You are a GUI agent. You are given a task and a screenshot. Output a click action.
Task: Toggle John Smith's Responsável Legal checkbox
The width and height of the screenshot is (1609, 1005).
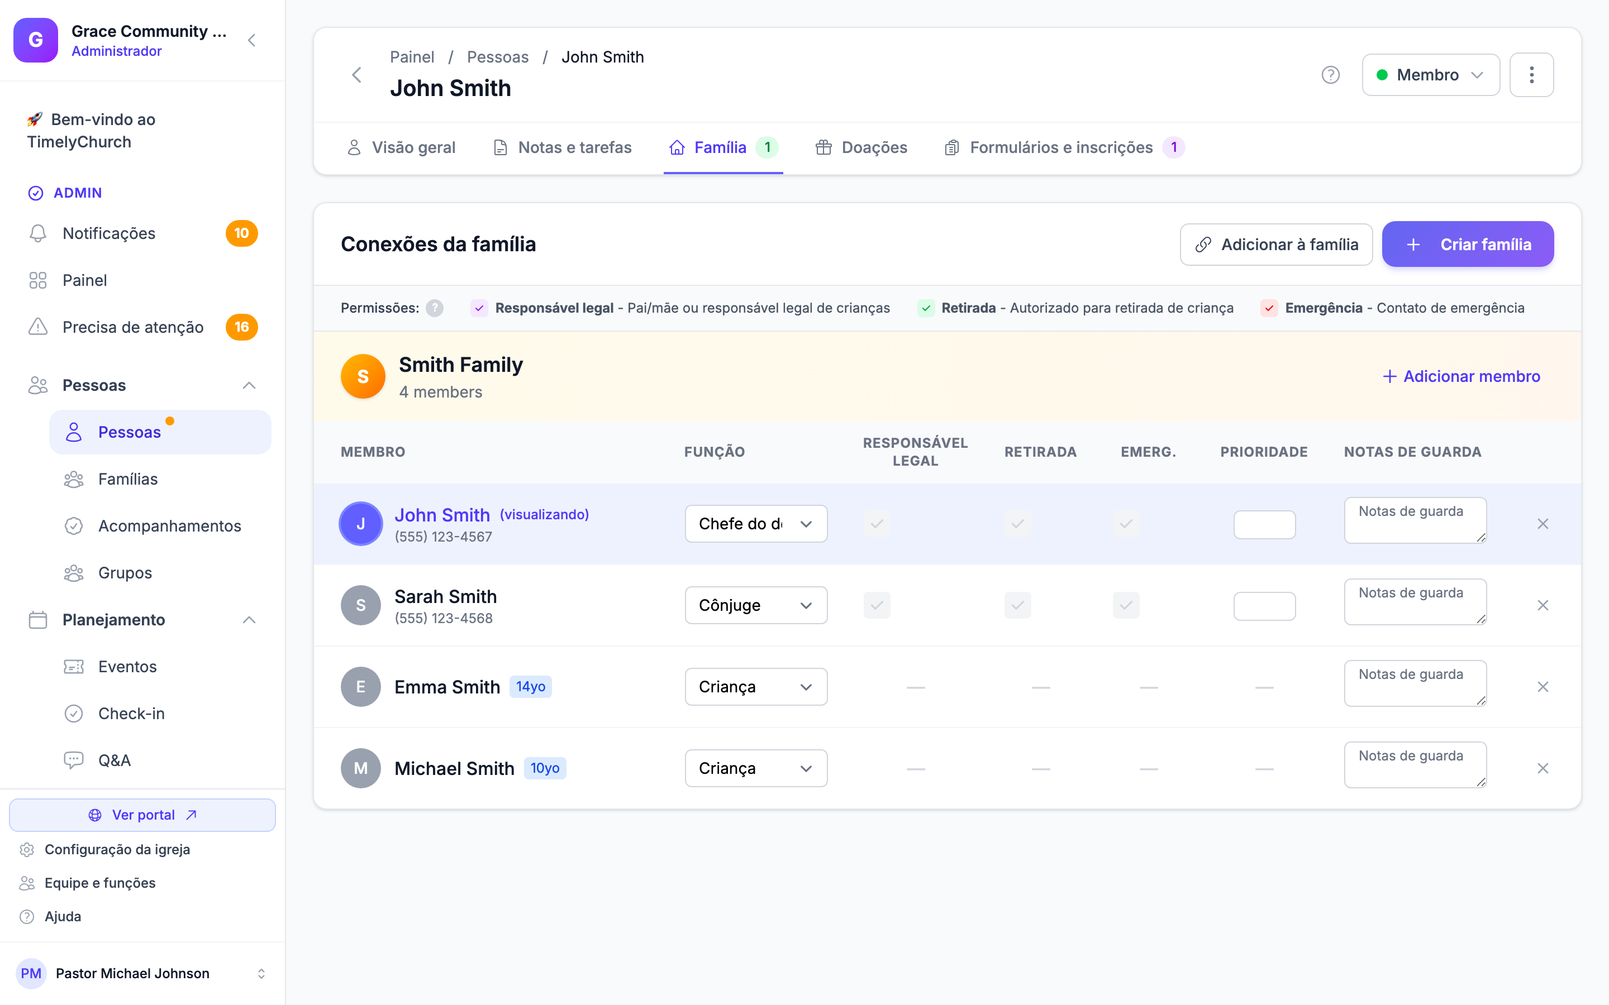point(877,524)
